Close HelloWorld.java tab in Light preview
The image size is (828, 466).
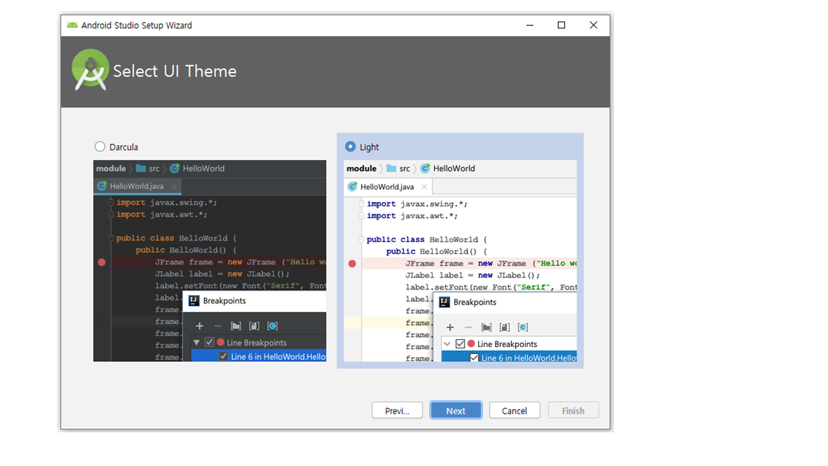424,186
